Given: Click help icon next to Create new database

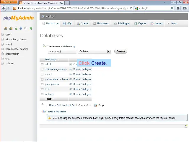Looking at the screenshot, I should coord(74,47).
